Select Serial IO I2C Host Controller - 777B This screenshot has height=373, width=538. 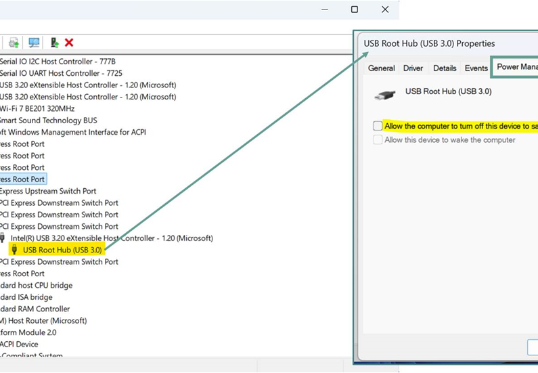58,62
